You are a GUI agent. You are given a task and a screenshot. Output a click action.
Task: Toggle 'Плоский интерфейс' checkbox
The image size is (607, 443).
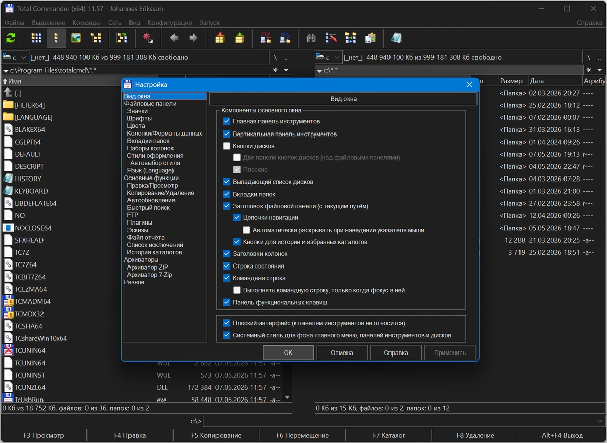point(227,323)
